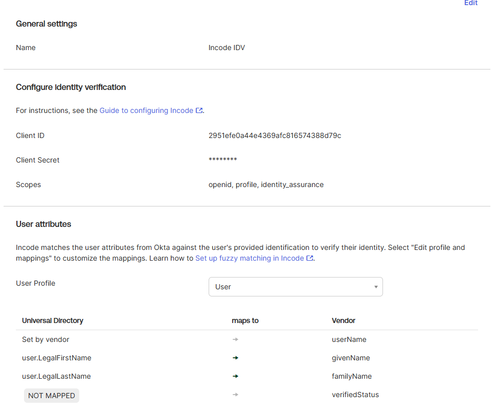Click the scopes value openid, profile, identity_assurance
The image size is (496, 414).
(266, 185)
